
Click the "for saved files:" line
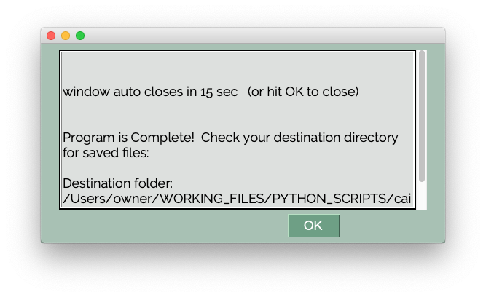point(106,153)
